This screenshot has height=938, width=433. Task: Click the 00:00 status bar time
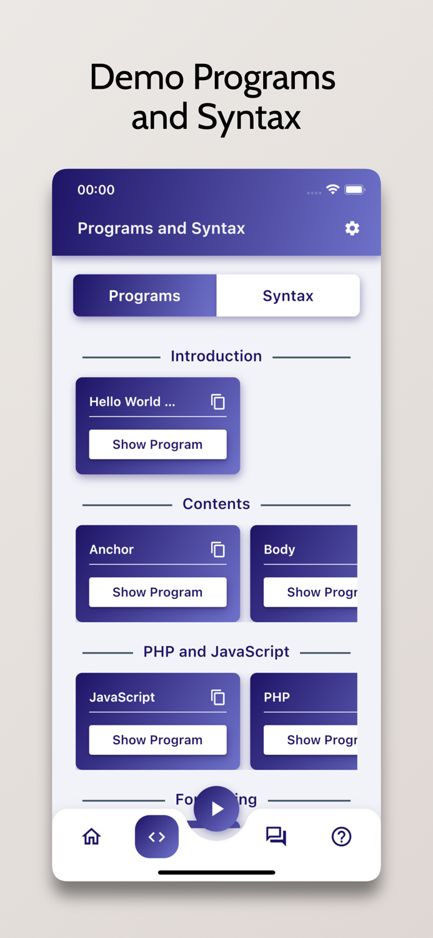tap(96, 189)
